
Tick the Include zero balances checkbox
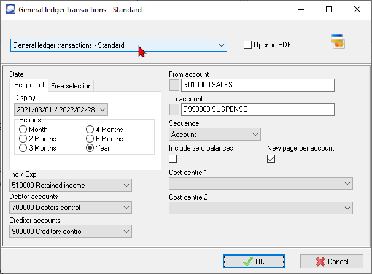pyautogui.click(x=173, y=159)
